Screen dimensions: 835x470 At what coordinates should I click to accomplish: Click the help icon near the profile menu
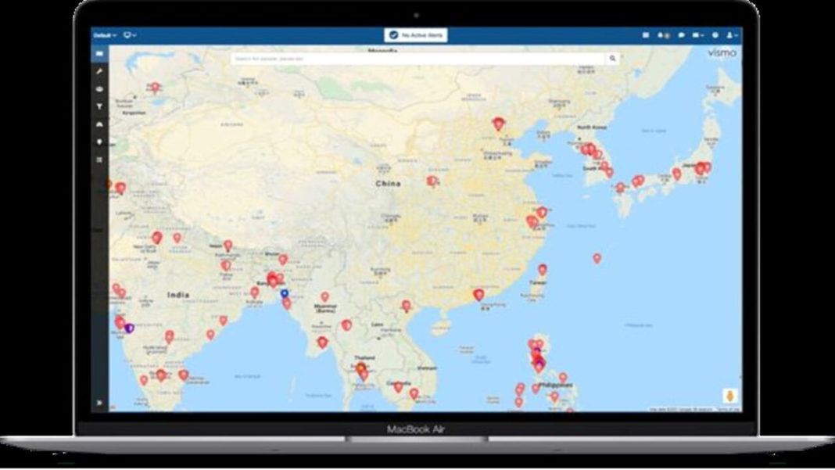[x=715, y=35]
